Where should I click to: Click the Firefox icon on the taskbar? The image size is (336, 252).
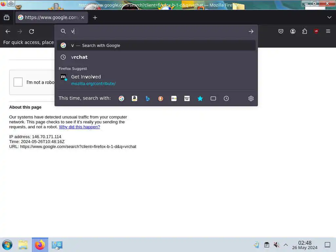[40, 245]
